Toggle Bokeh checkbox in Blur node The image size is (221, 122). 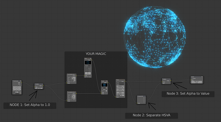[86, 68]
